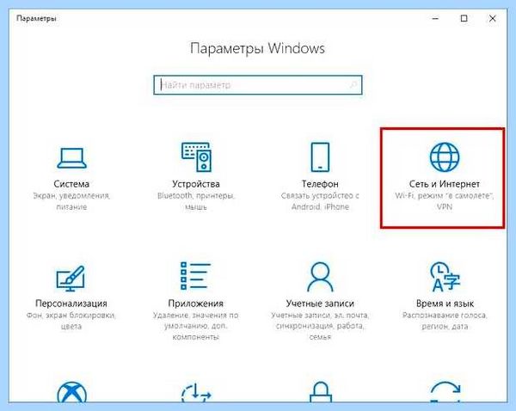Image resolution: width=516 pixels, height=411 pixels.
Task: Open the Сеть и Интернет globe icon
Action: tap(445, 157)
